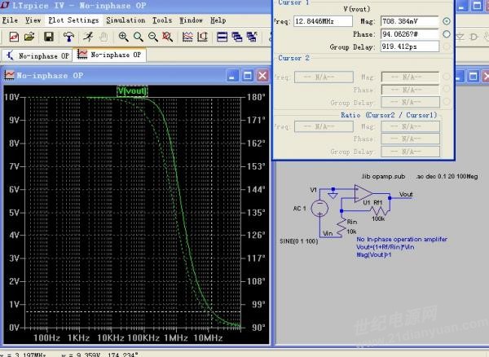Open the Plot Settings menu
Screen dimensions: 489x357
(73, 20)
